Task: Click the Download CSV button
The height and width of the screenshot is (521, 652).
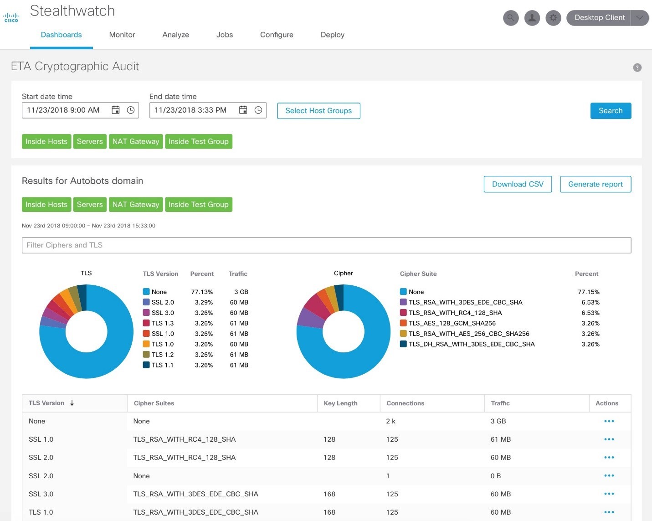Action: (x=518, y=184)
